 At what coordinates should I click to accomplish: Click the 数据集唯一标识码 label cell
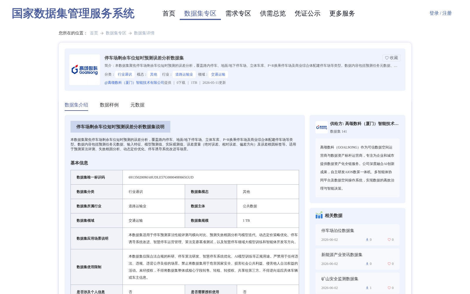(x=97, y=177)
